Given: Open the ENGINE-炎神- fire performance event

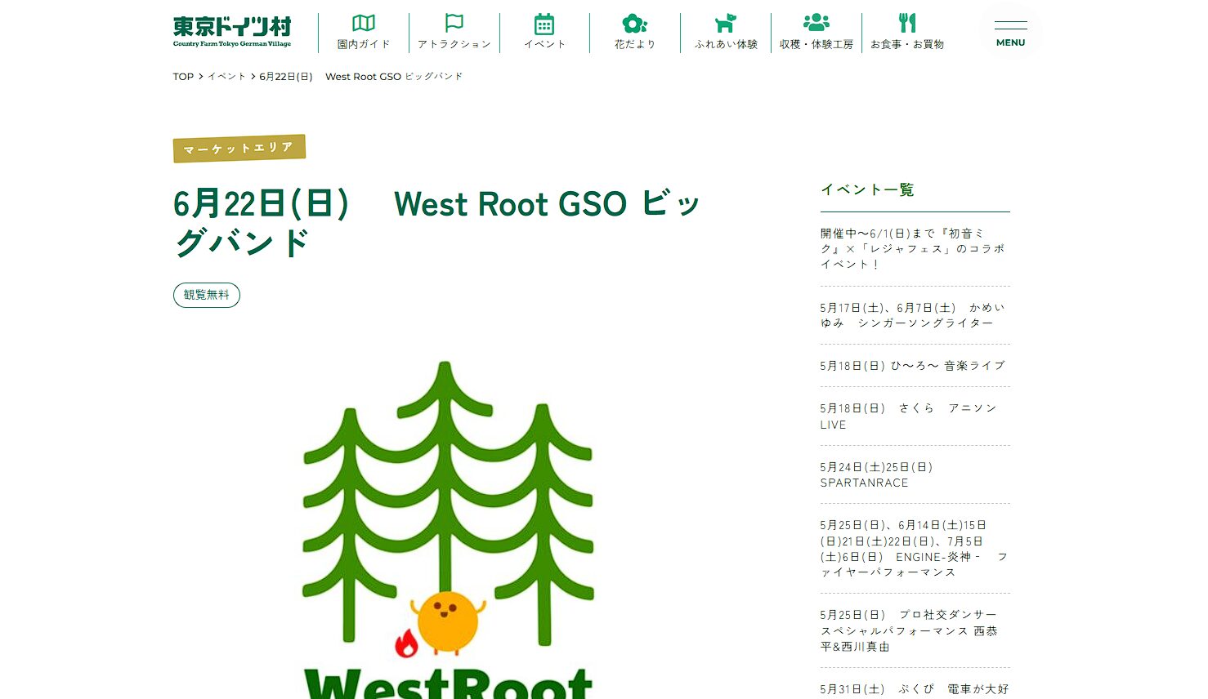Looking at the screenshot, I should tap(913, 549).
